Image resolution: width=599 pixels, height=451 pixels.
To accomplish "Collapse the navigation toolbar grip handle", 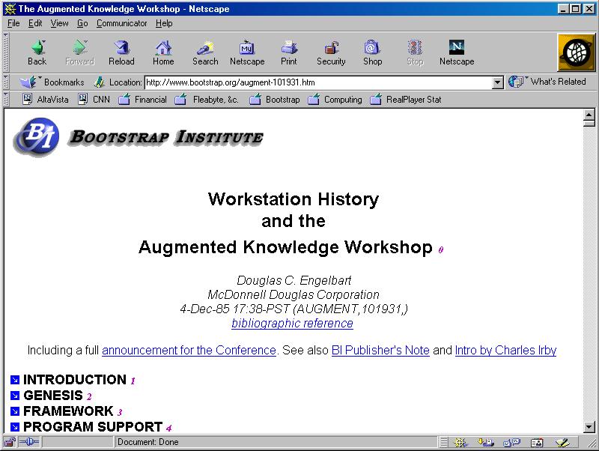I will point(6,52).
